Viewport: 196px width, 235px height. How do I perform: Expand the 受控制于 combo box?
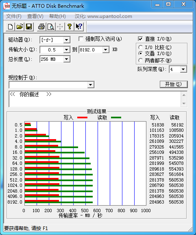coord(90,85)
